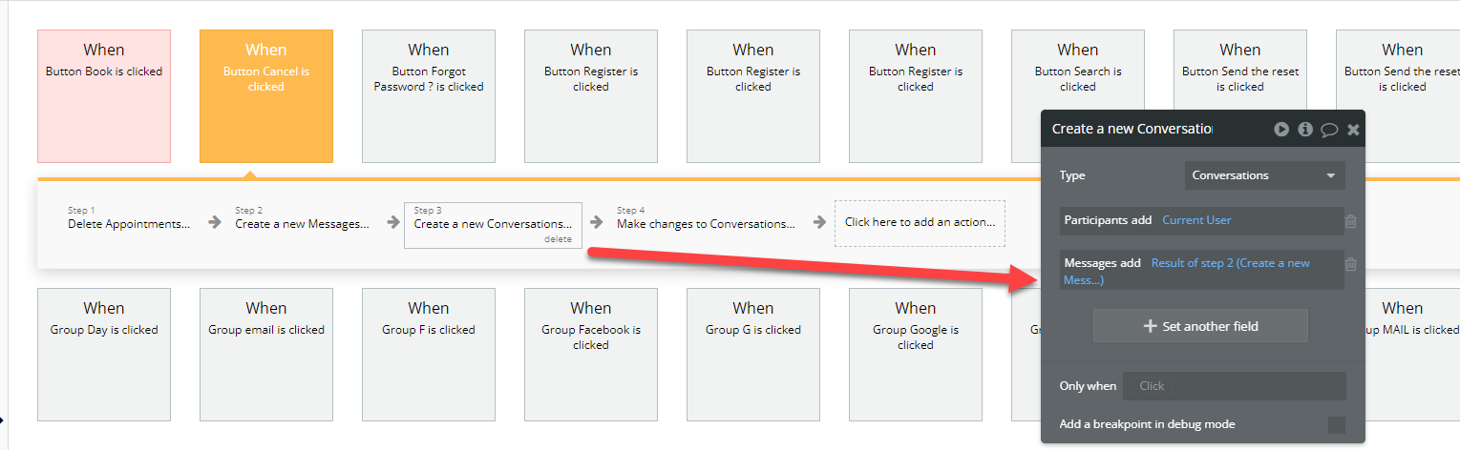Click the Click here to add an action box
This screenshot has width=1460, height=450.
[x=920, y=222]
